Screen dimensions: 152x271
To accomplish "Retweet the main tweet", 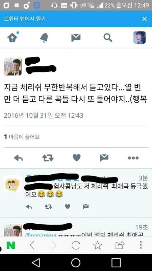I will (48, 158).
